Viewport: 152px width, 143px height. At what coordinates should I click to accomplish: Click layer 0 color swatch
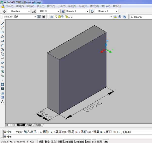click(69, 17)
